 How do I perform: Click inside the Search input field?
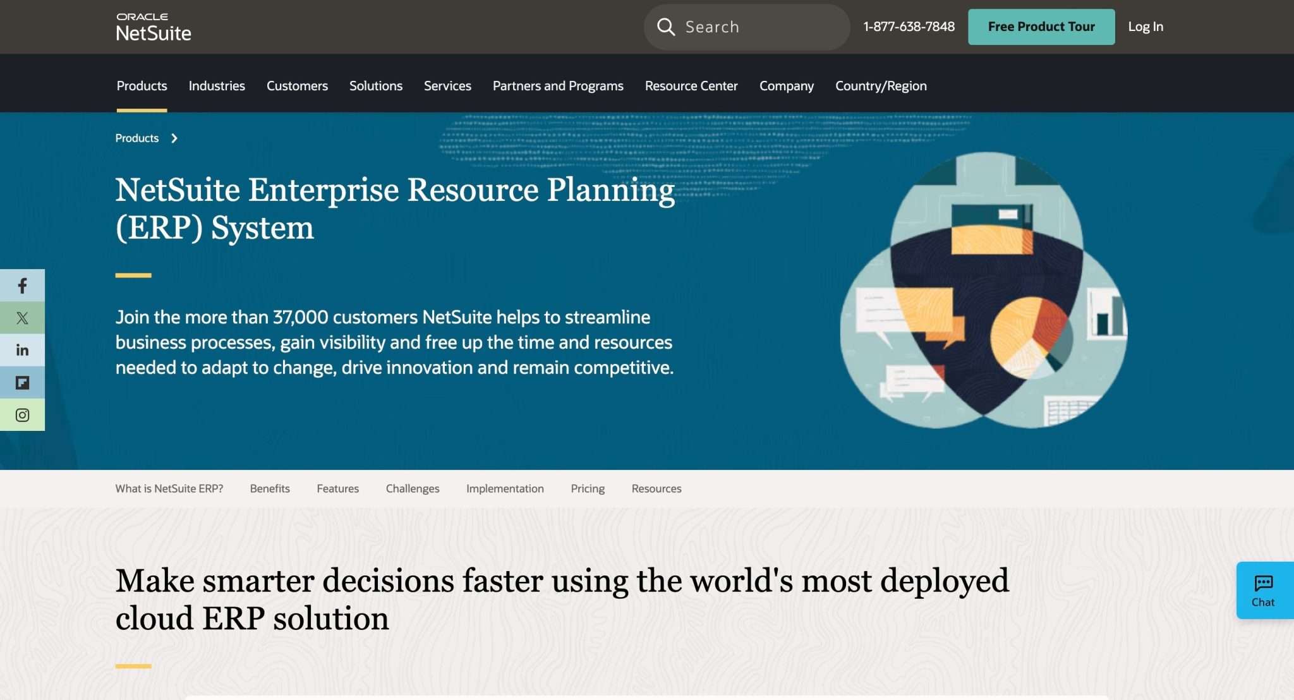click(x=746, y=27)
